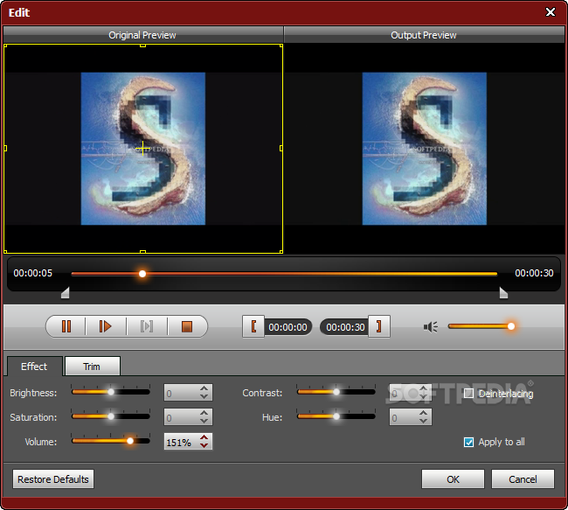Click the Volume effect slider handle
Screen dimensions: 568x510
click(129, 441)
